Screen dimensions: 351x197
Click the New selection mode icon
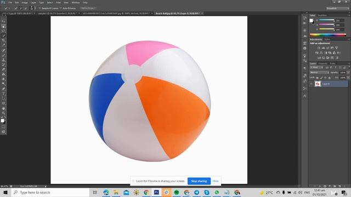pos(16,8)
